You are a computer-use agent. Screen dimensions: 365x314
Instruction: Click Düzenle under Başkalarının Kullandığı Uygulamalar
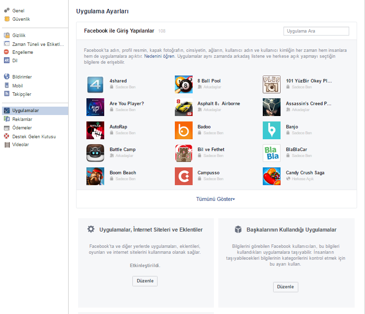point(285,287)
